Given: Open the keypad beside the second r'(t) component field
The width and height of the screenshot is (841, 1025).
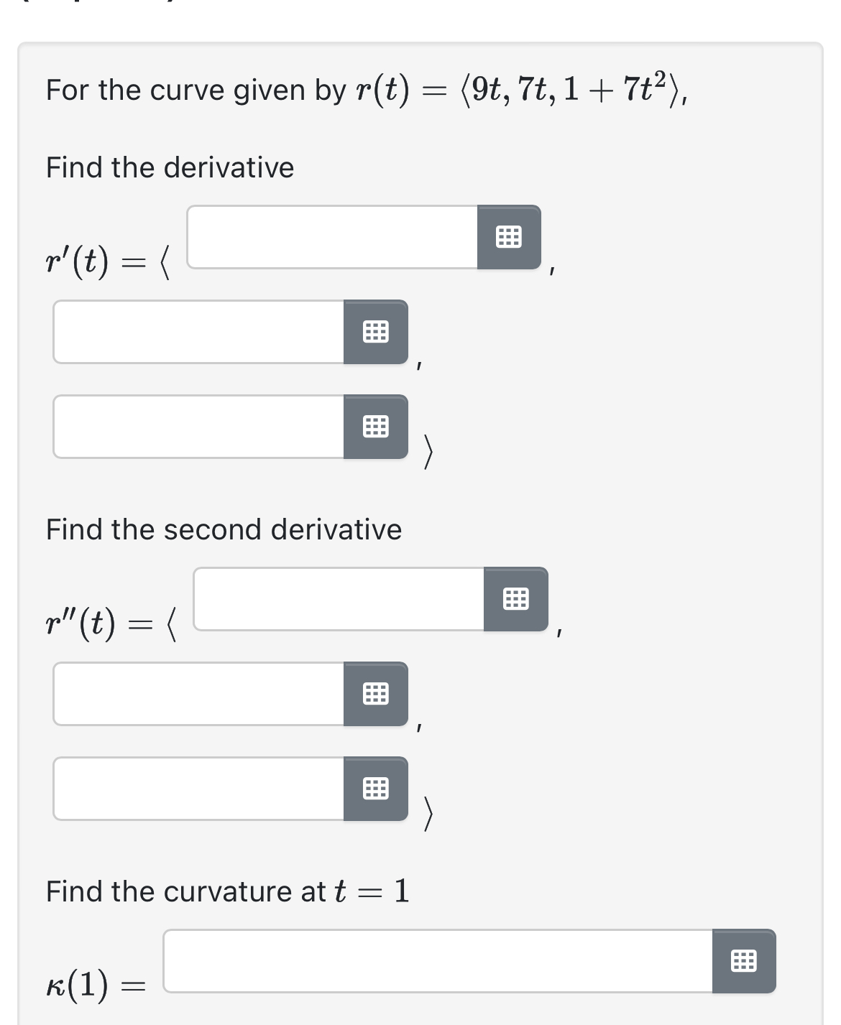Looking at the screenshot, I should pyautogui.click(x=376, y=333).
